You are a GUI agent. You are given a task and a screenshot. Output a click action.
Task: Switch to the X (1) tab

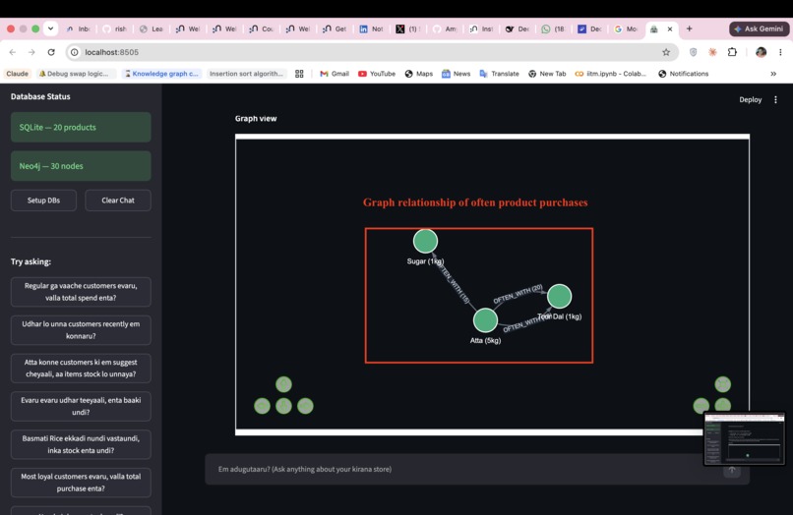[408, 29]
